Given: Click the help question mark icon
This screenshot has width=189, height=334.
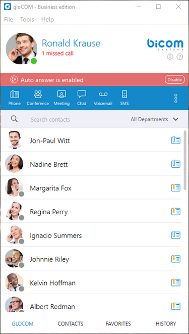Looking at the screenshot, I should [180, 57].
